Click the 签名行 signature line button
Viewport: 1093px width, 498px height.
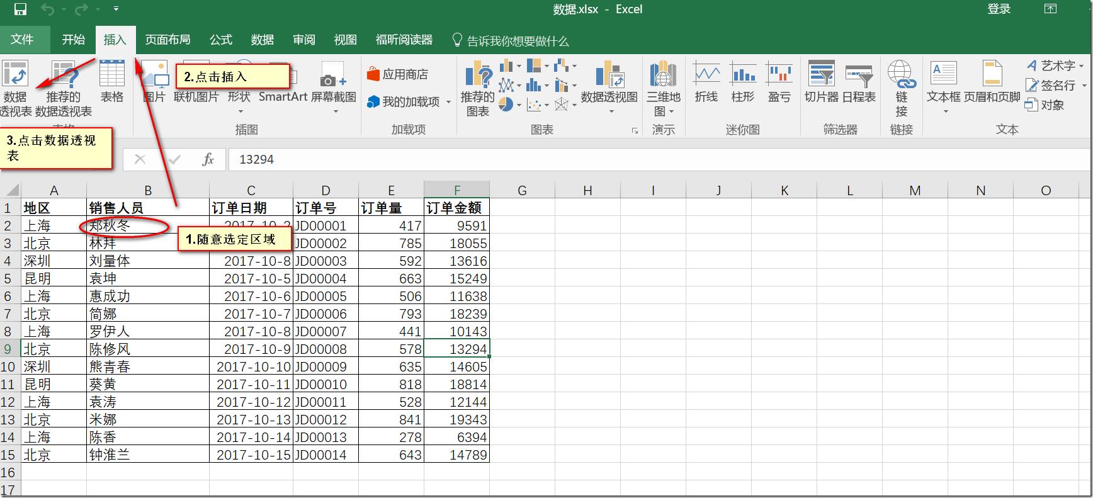1051,85
